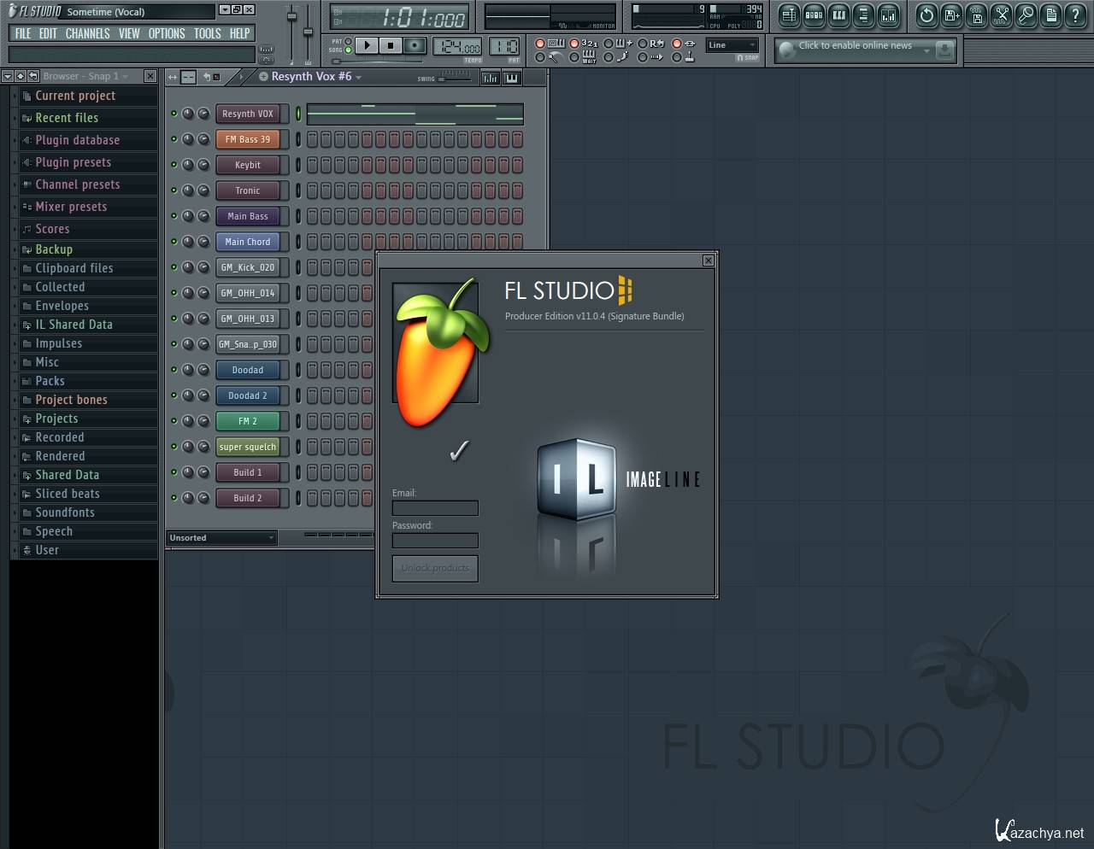Show the Playlist window icon
Viewport: 1094px width, 849px height.
tap(789, 15)
